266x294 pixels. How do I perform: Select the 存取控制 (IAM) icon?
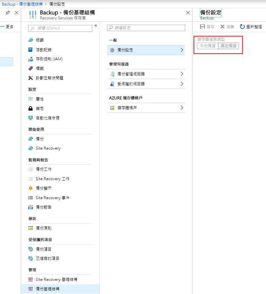pyautogui.click(x=31, y=59)
